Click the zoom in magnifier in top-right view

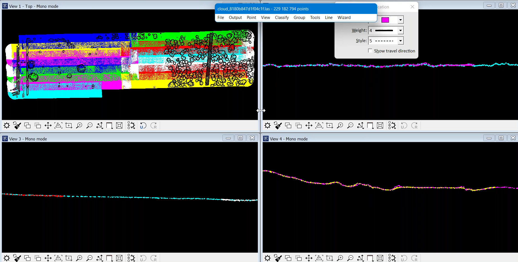tap(340, 125)
